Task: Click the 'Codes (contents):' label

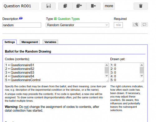Action: point(17,59)
